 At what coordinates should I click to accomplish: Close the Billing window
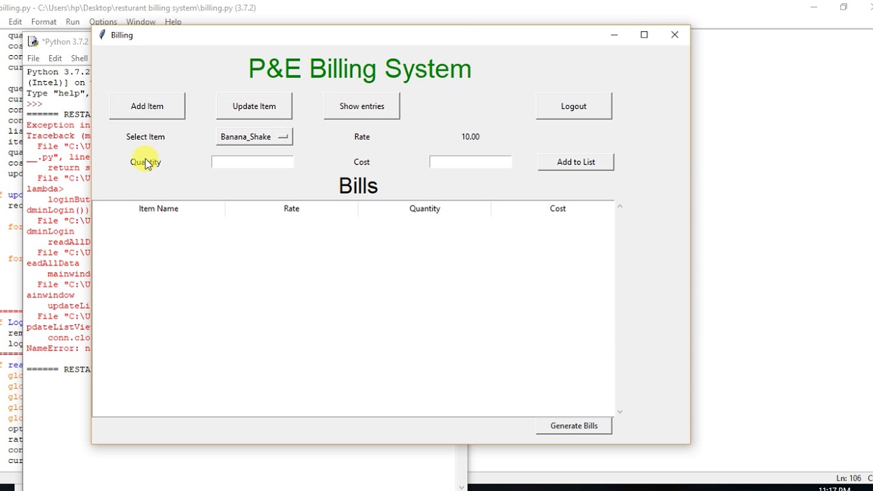(x=675, y=35)
